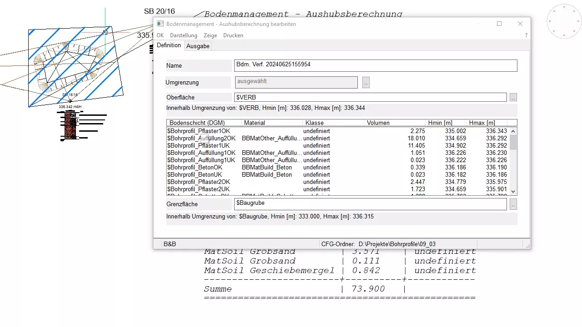Click the dialog title bar app icon
The image size is (582, 327).
(x=160, y=24)
